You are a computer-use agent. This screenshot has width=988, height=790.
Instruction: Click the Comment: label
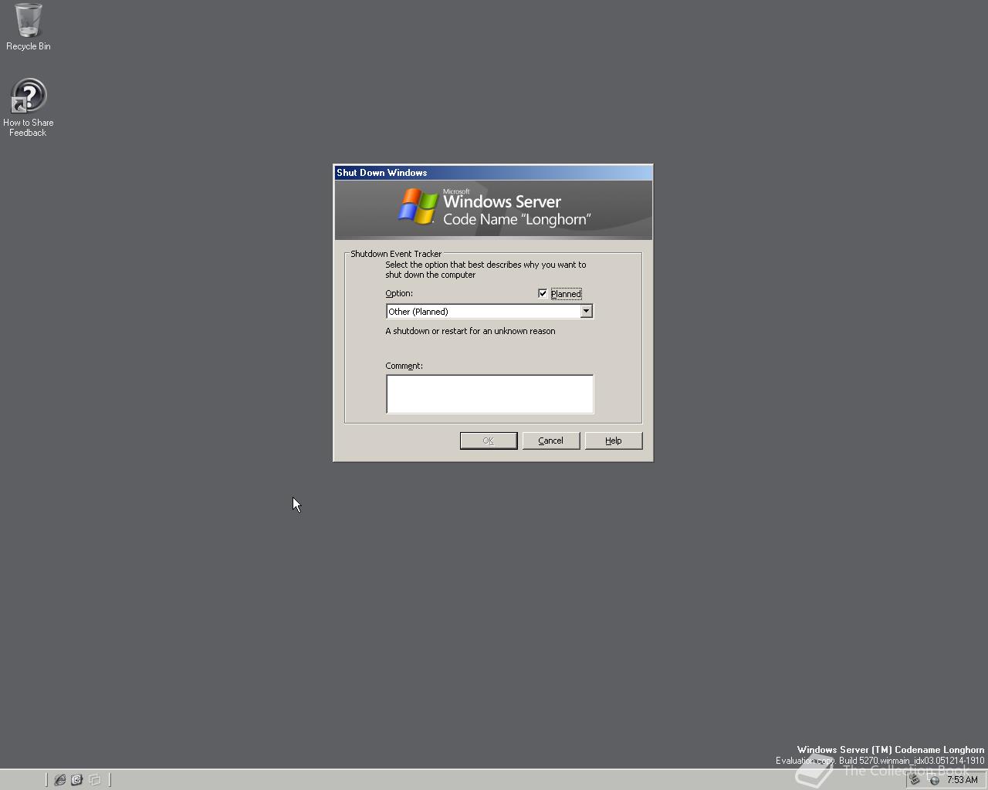(x=404, y=366)
